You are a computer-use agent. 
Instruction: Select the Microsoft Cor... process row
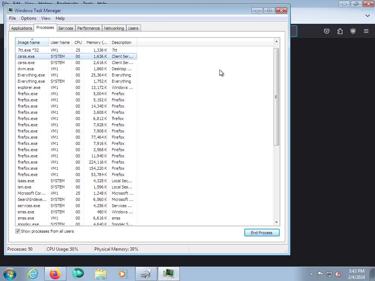click(x=76, y=193)
